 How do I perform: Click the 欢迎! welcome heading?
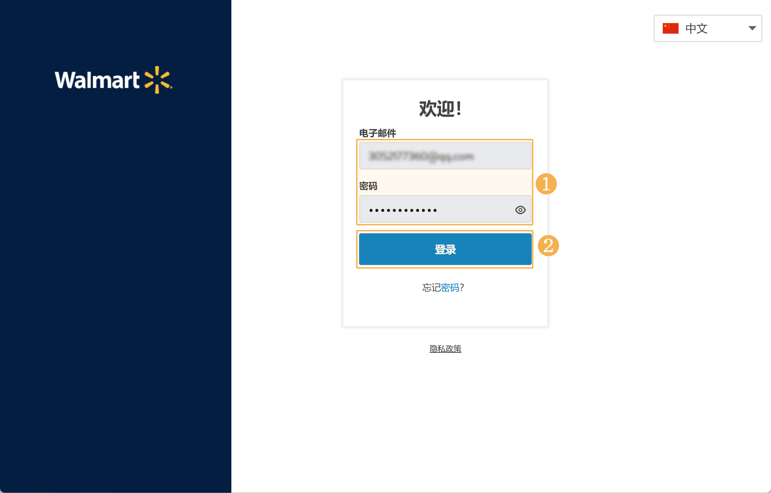point(440,109)
